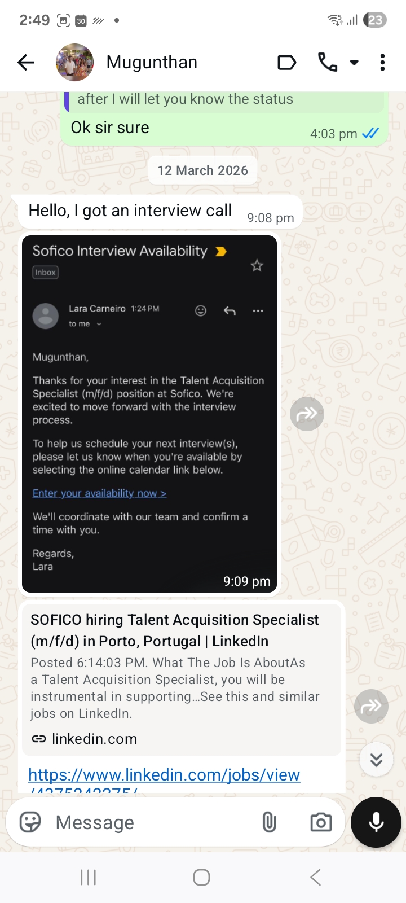Image resolution: width=406 pixels, height=903 pixels.
Task: Open the camera from the message bar
Action: (x=321, y=822)
